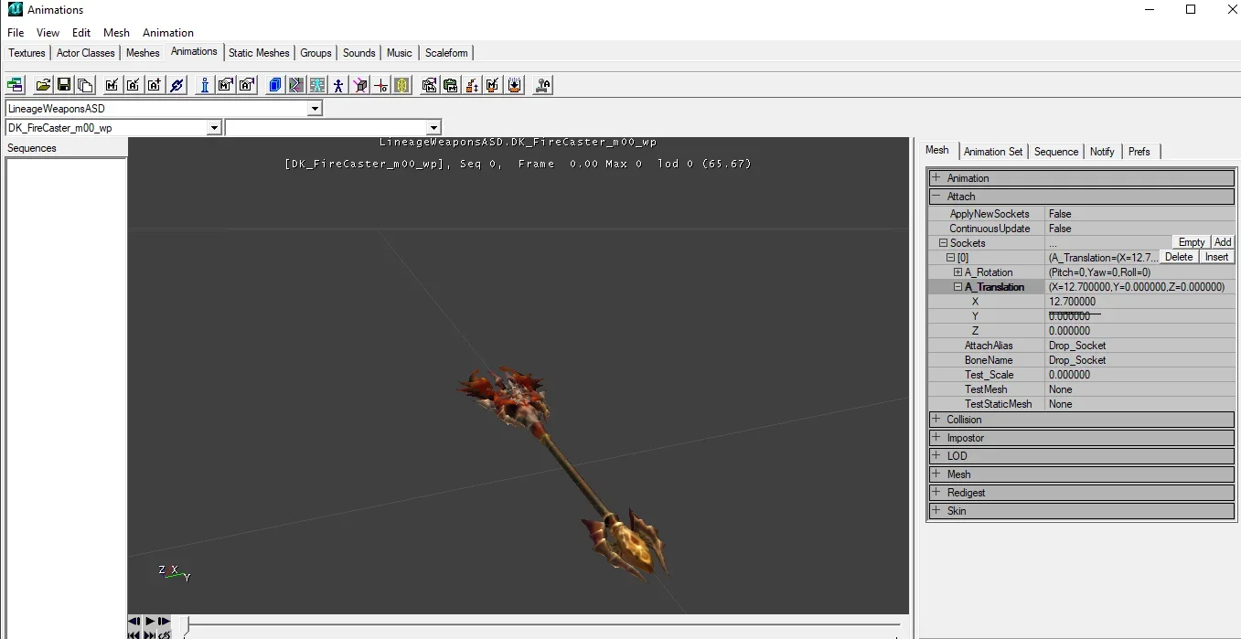Click the animation import 'A' toolbar icon
The height and width of the screenshot is (639, 1241).
pyautogui.click(x=134, y=85)
